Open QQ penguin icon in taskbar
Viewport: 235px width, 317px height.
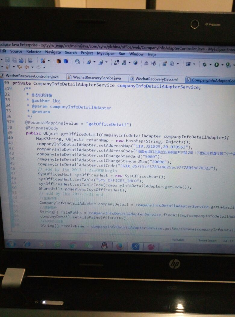(104, 246)
